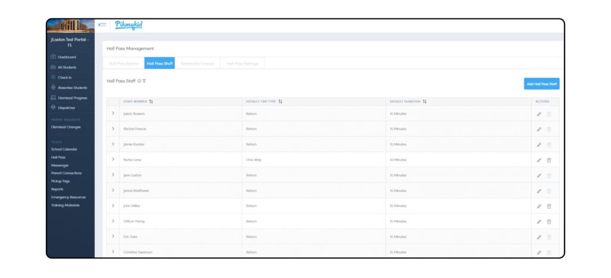Expand the Jason Bowers row
The width and height of the screenshot is (611, 278).
(113, 113)
